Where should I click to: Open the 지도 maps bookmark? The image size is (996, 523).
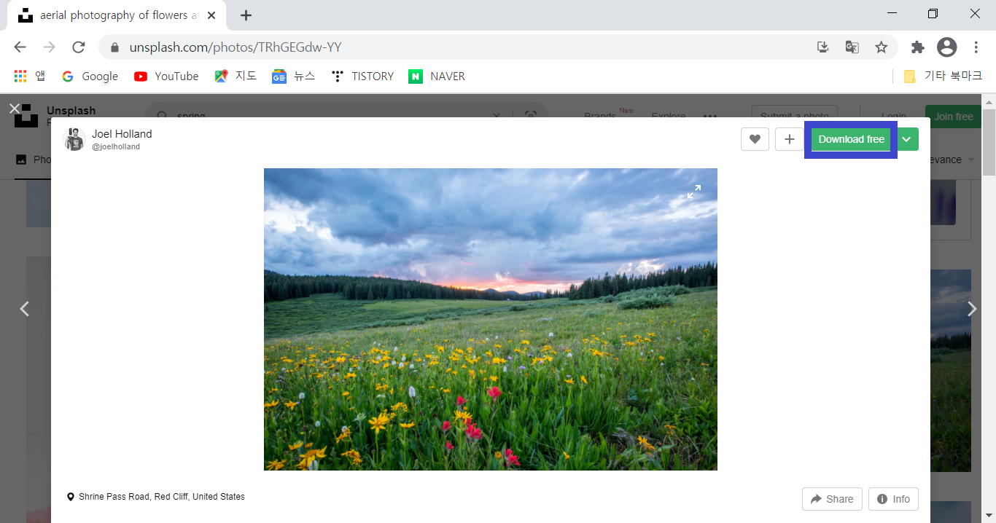click(x=236, y=76)
